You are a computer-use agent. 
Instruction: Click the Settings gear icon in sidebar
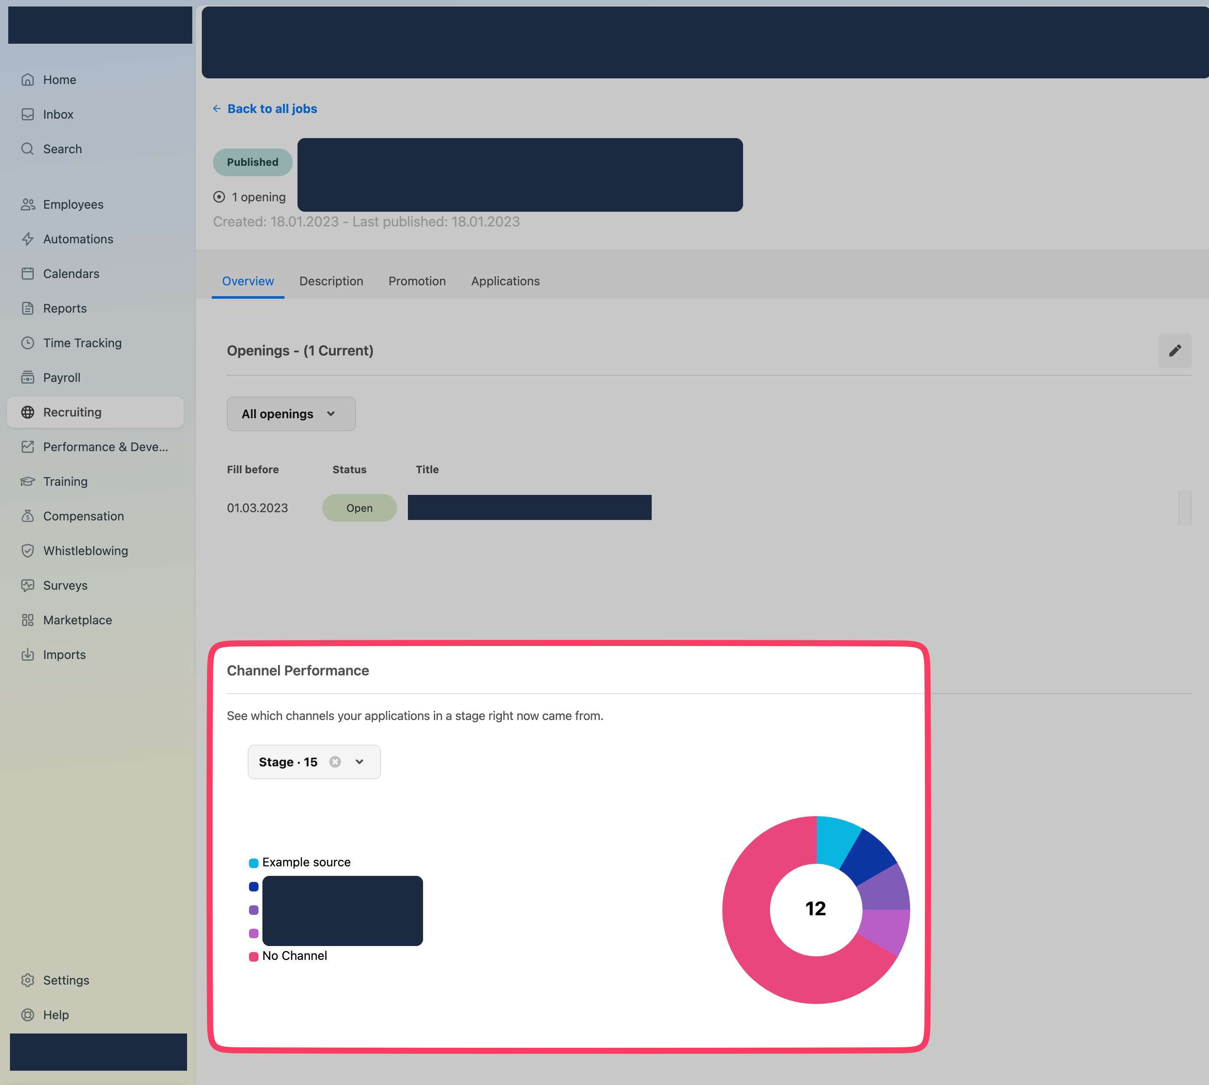(27, 980)
